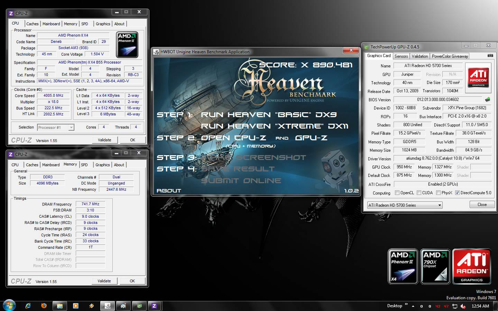Launch Internet Explorer from the taskbar

pyautogui.click(x=28, y=306)
